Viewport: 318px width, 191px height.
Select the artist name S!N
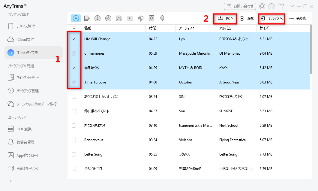(x=182, y=97)
